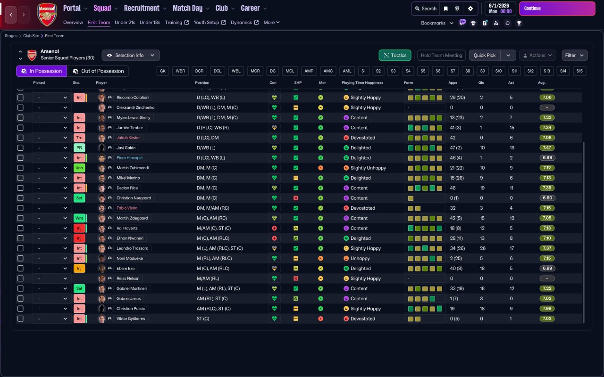Open the Match Day menu
This screenshot has width=604, height=377.
(191, 8)
